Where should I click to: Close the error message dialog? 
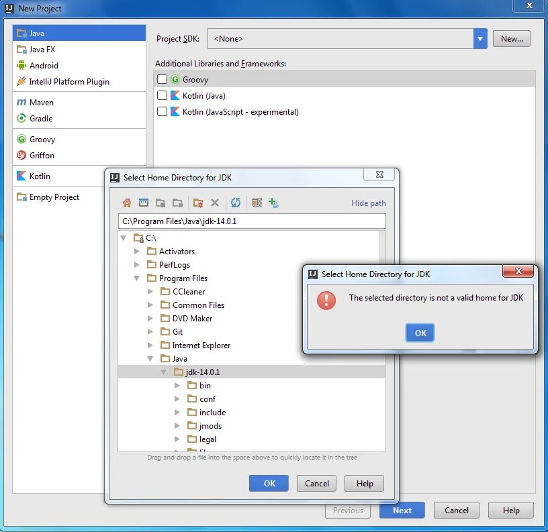pos(518,271)
